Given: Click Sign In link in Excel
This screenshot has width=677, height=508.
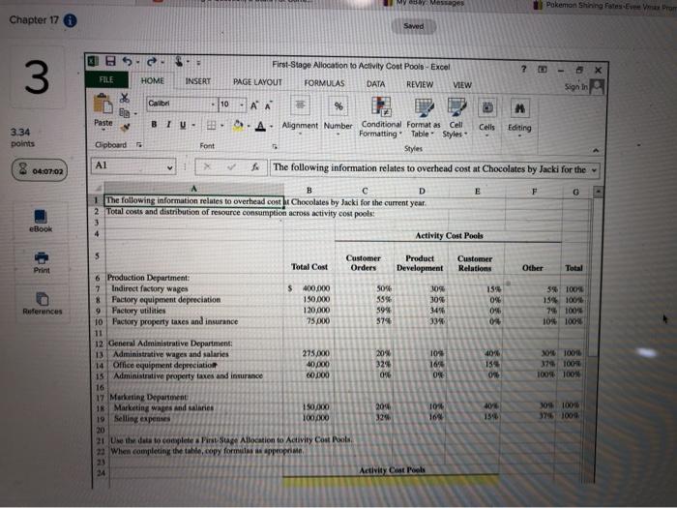Looking at the screenshot, I should pyautogui.click(x=576, y=87).
